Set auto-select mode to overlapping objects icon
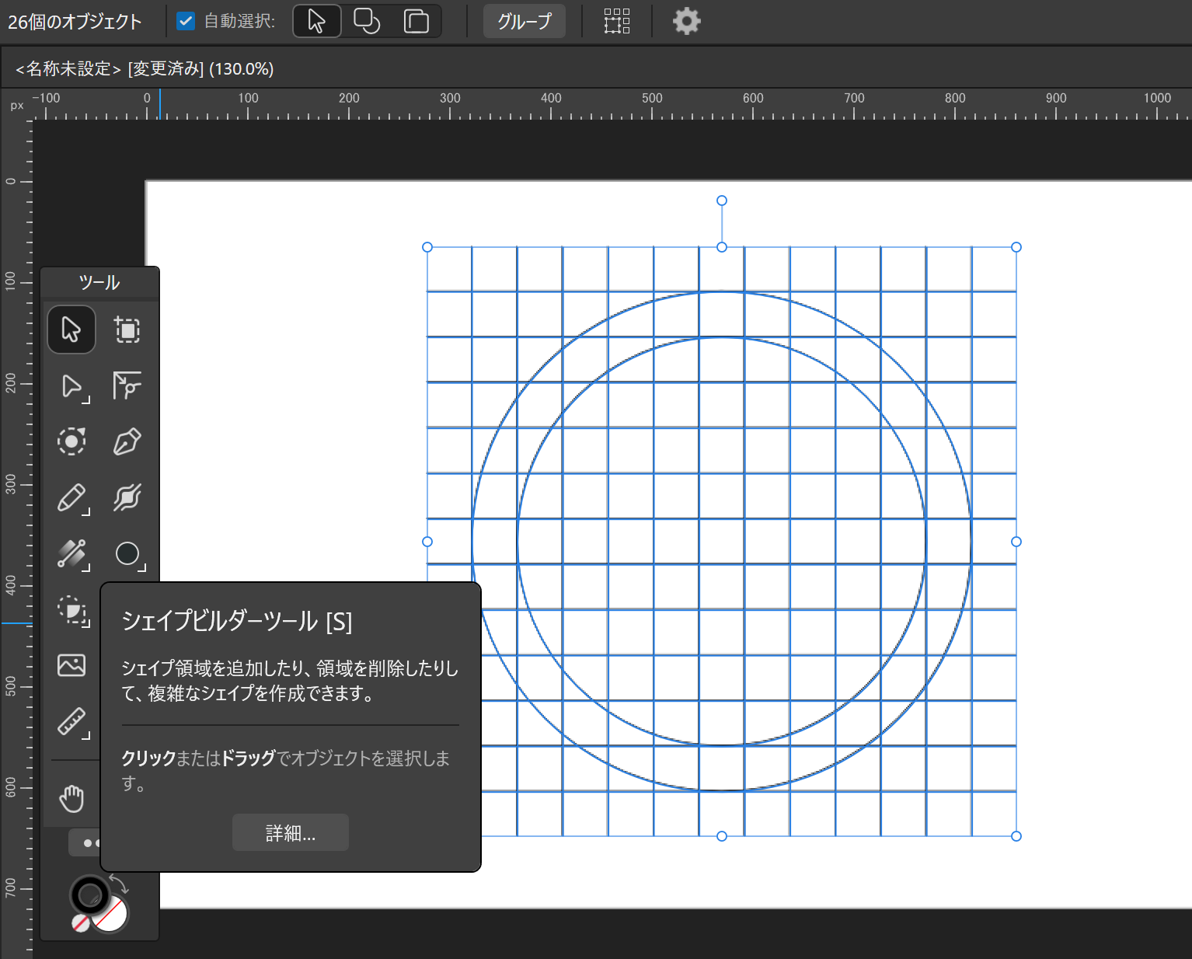The height and width of the screenshot is (959, 1192). click(367, 21)
